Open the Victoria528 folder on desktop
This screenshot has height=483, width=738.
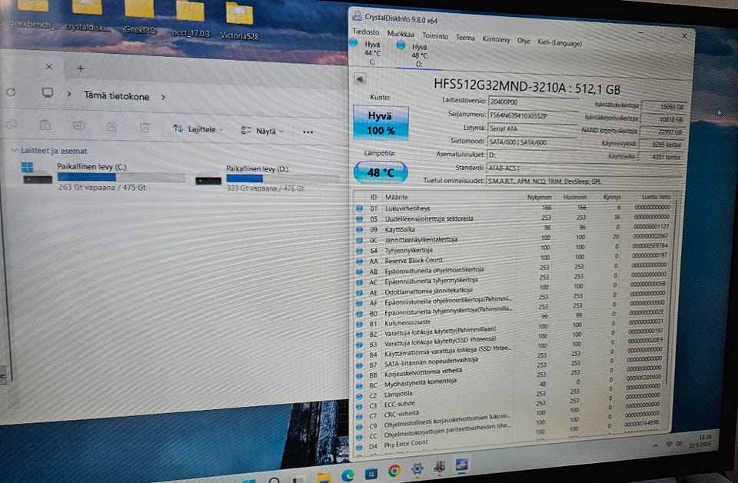tap(240, 22)
